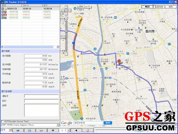This screenshot has width=178, height=134.
Task: Open the playback speed x1 dropdown
Action: 68,130
